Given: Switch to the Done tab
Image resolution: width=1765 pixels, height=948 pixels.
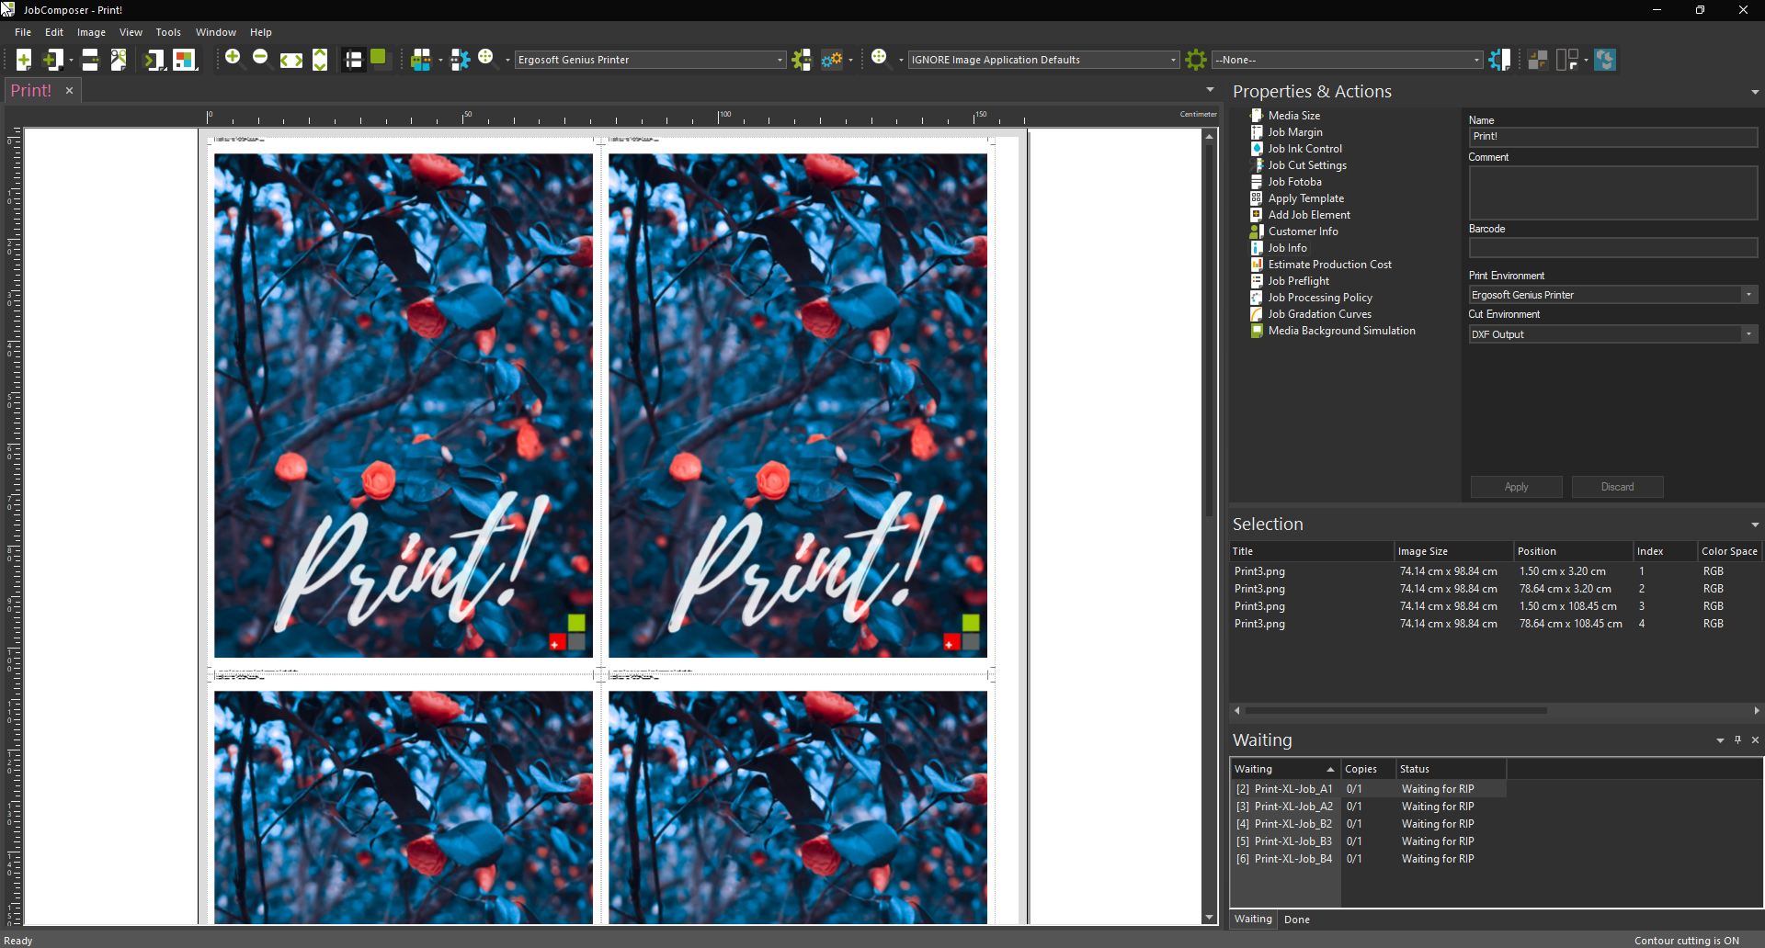Looking at the screenshot, I should [1297, 920].
